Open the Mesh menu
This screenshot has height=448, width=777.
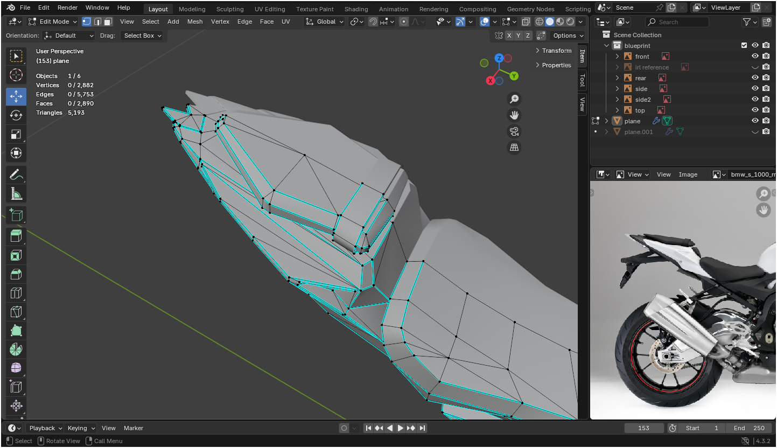coord(195,22)
